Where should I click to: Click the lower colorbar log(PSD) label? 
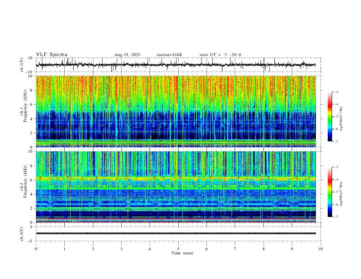(x=341, y=194)
